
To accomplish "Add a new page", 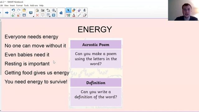I will click(13, 15).
